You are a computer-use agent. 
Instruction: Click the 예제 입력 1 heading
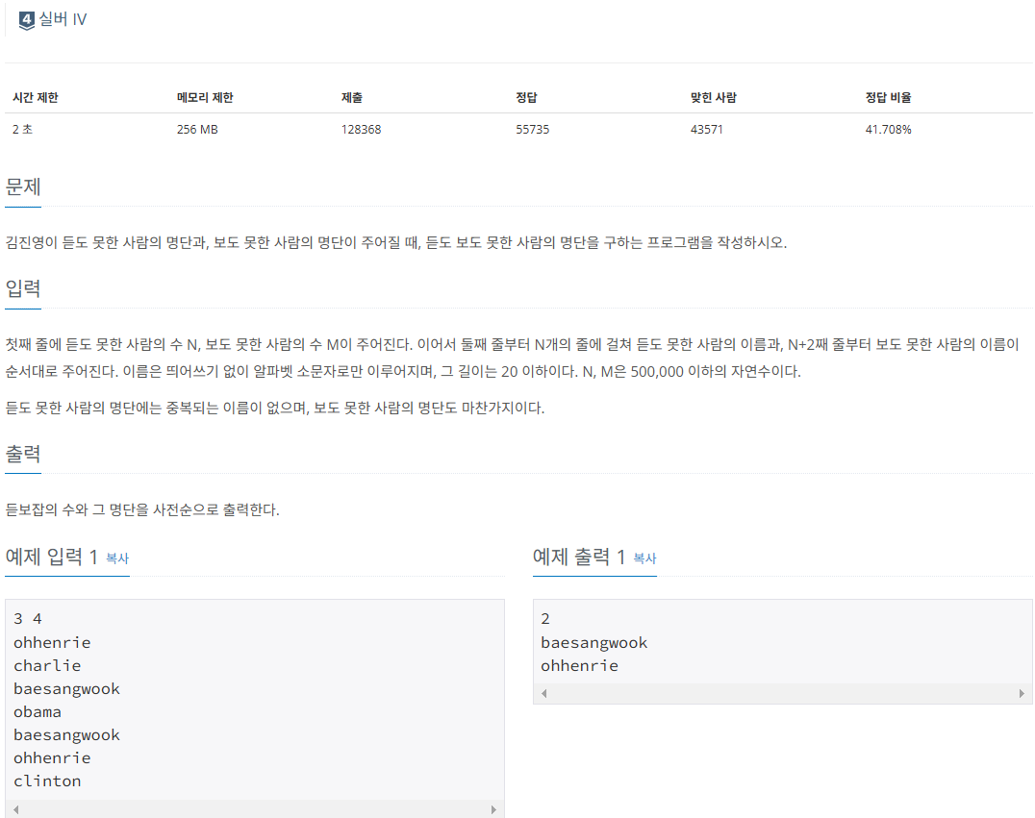pos(53,554)
